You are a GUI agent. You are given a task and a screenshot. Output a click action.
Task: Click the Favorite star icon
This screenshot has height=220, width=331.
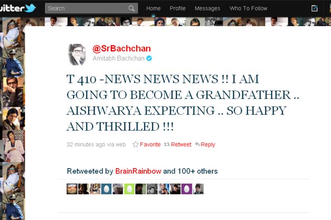tap(136, 145)
